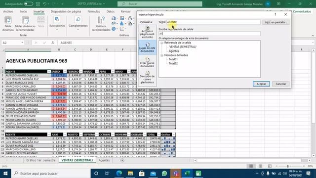Click the insert function fx icon

pyautogui.click(x=53, y=43)
